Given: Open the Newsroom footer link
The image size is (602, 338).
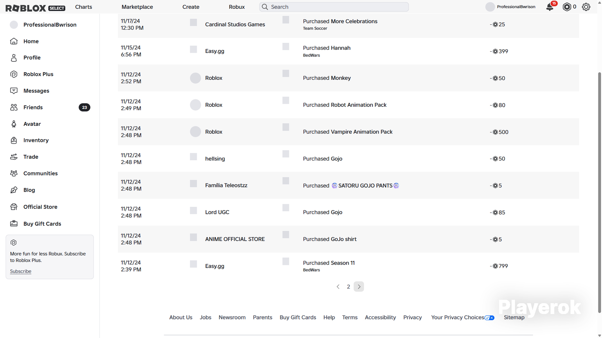Looking at the screenshot, I should tap(232, 317).
